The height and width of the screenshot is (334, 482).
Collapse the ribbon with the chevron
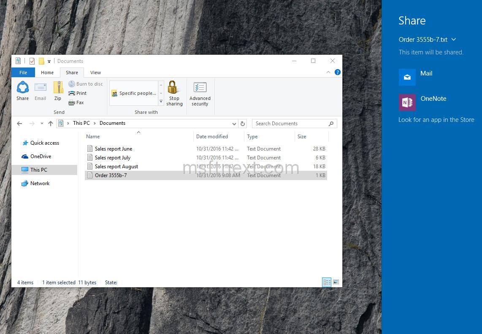click(x=328, y=72)
